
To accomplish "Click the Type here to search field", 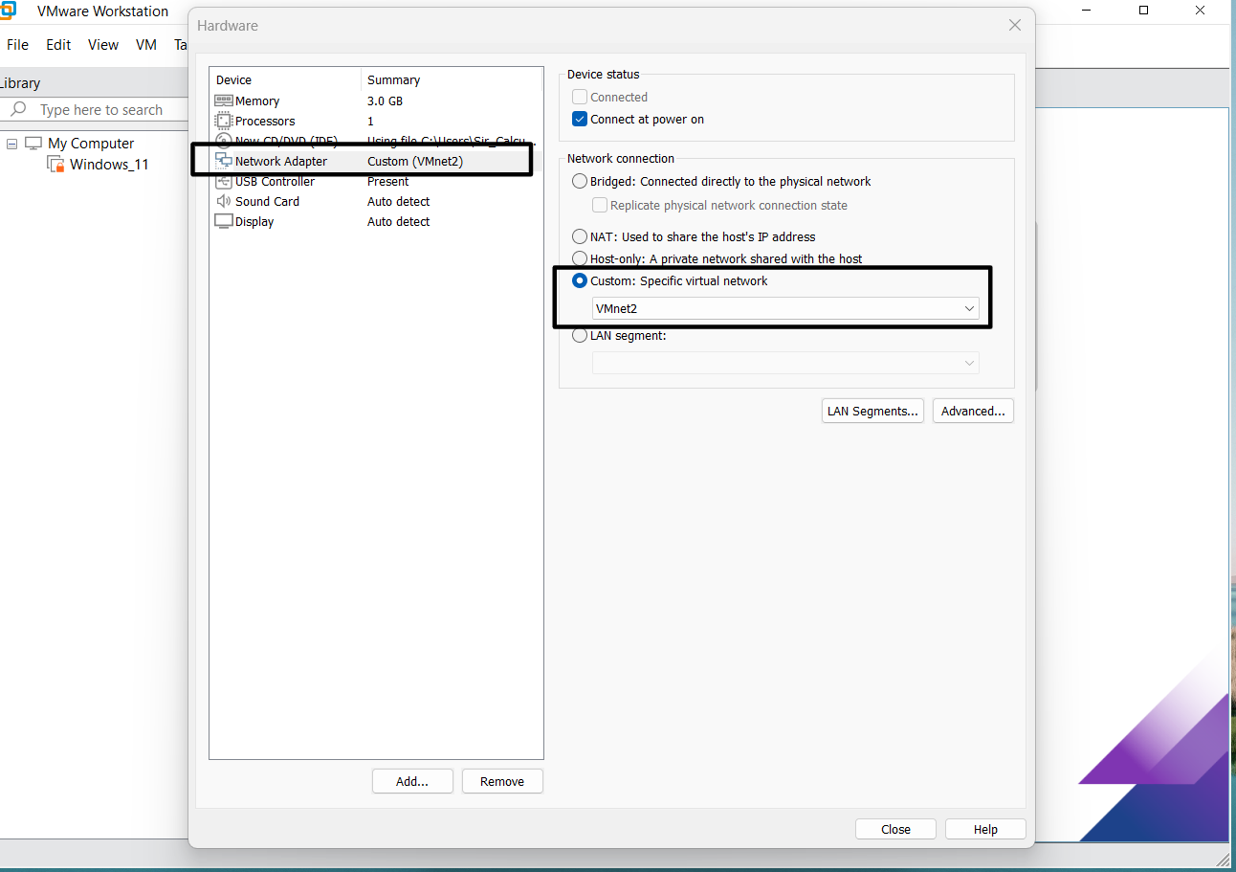I will pos(100,110).
